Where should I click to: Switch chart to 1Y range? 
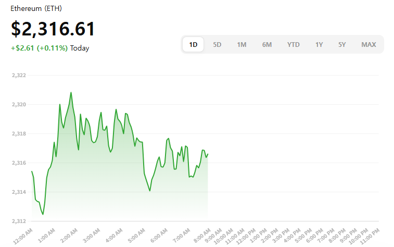click(x=319, y=44)
